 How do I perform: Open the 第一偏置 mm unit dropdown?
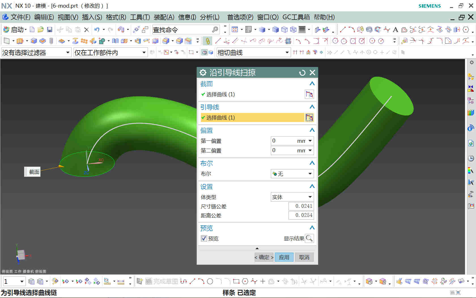click(x=310, y=141)
